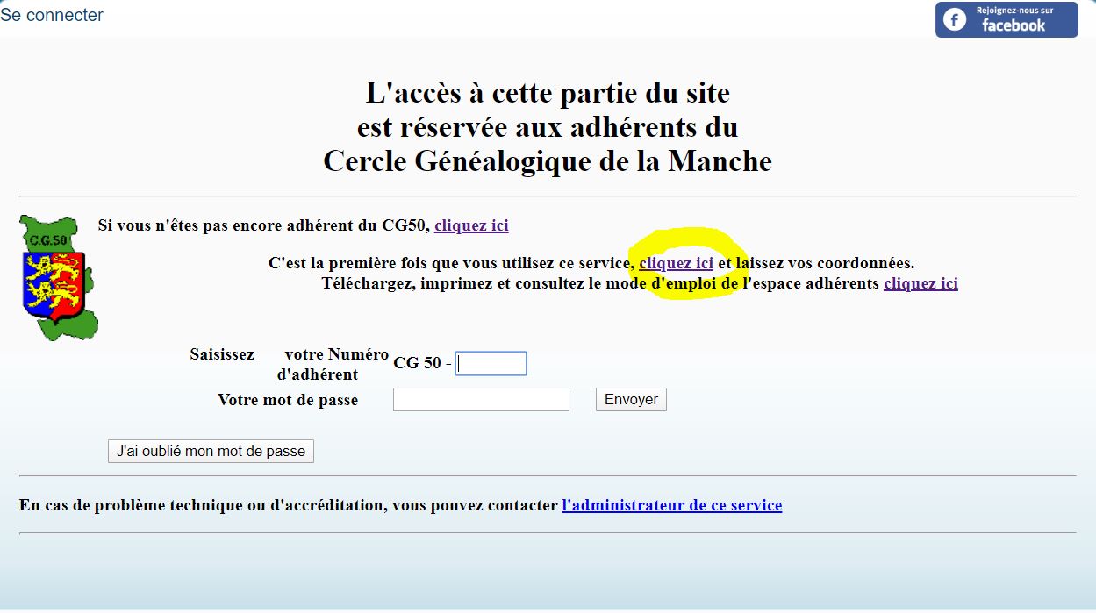Open the 'Rejoignez-nous sur facebook' badge

pyautogui.click(x=1006, y=19)
